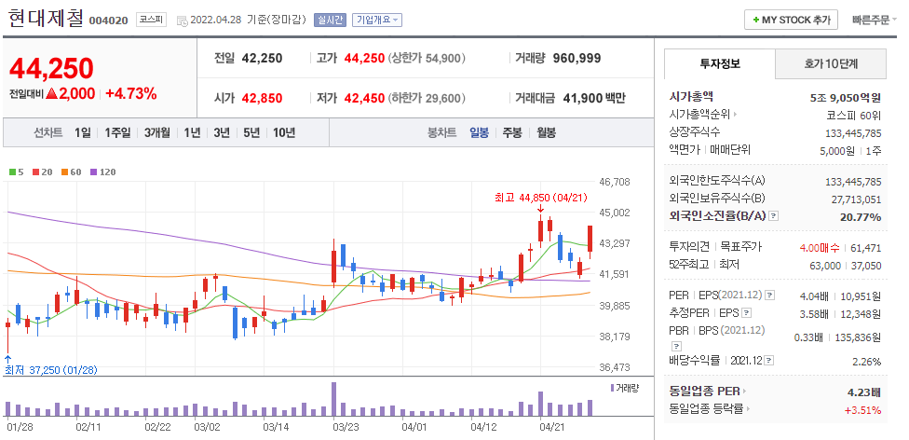Click the clock icon beside the 2022.04.28 date

182,21
